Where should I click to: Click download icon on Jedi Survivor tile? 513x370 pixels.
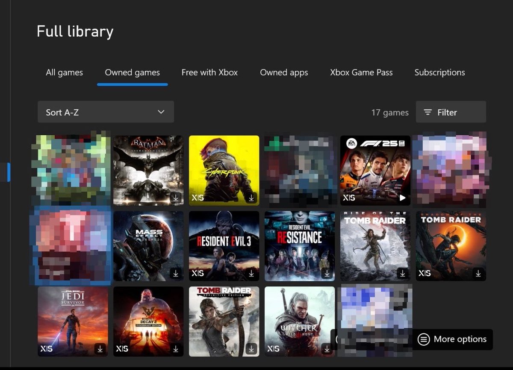tap(100, 349)
